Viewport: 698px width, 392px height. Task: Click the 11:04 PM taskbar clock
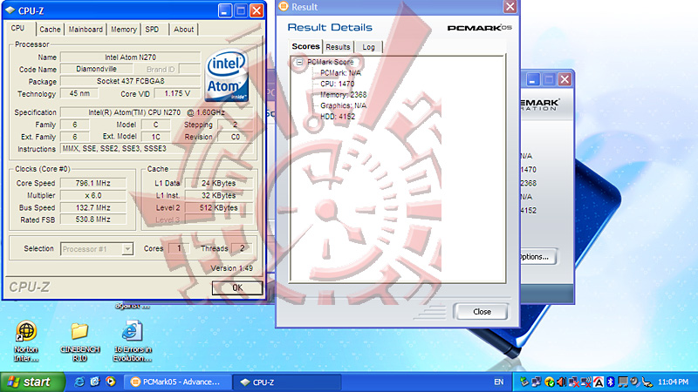(673, 382)
